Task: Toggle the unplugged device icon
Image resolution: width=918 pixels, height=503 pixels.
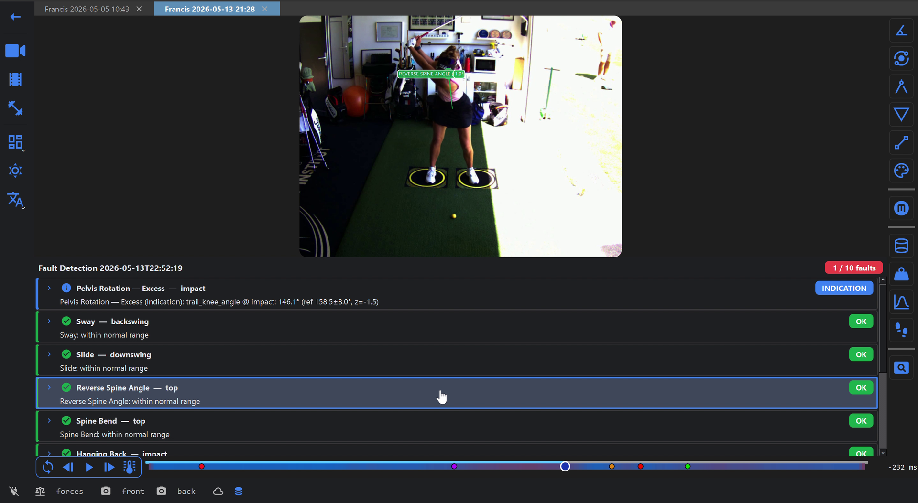Action: (14, 491)
